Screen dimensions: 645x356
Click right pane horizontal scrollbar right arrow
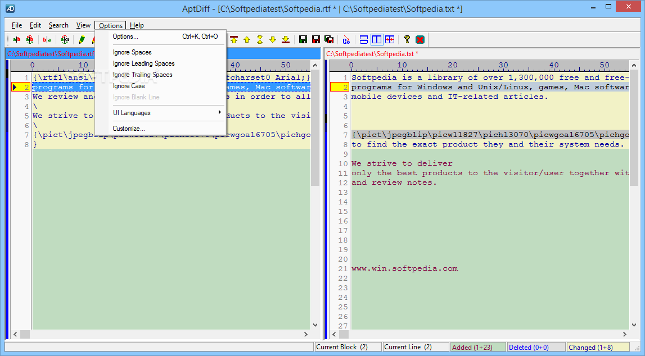[x=624, y=334]
